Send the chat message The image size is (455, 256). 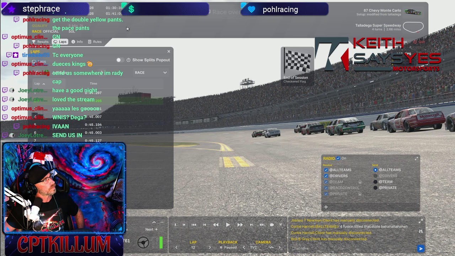pyautogui.click(x=421, y=249)
